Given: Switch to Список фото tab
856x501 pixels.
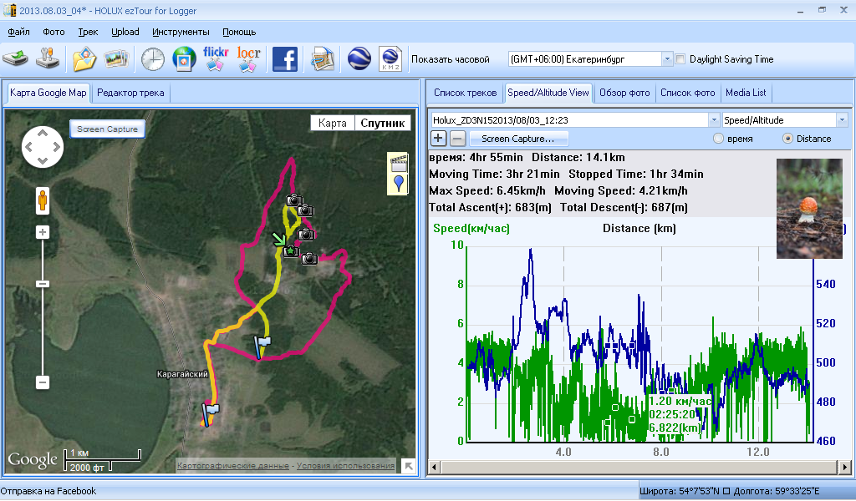Looking at the screenshot, I should pyautogui.click(x=687, y=93).
